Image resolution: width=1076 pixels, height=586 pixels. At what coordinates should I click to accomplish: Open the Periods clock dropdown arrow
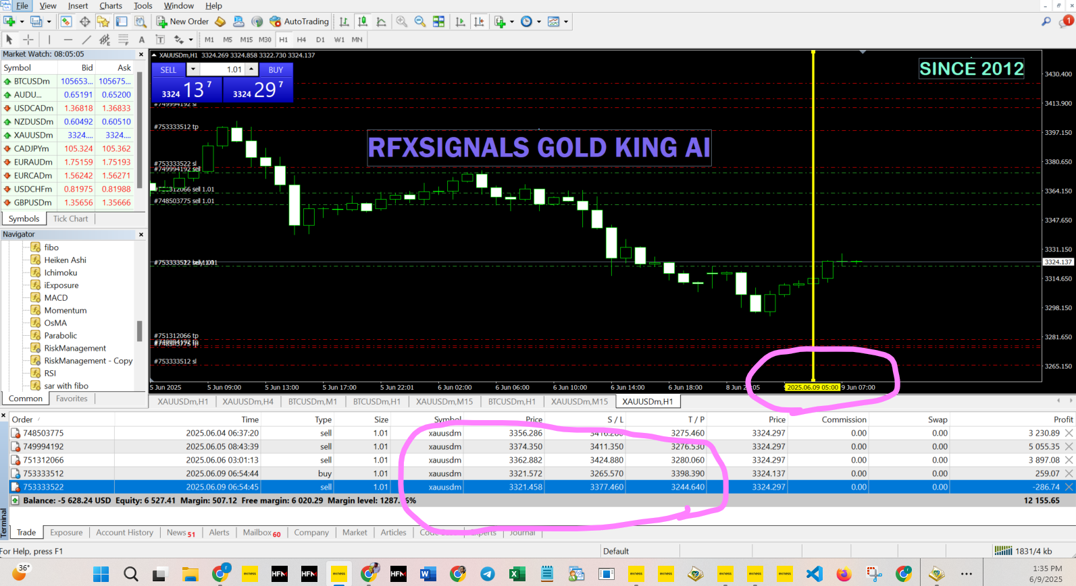point(538,22)
